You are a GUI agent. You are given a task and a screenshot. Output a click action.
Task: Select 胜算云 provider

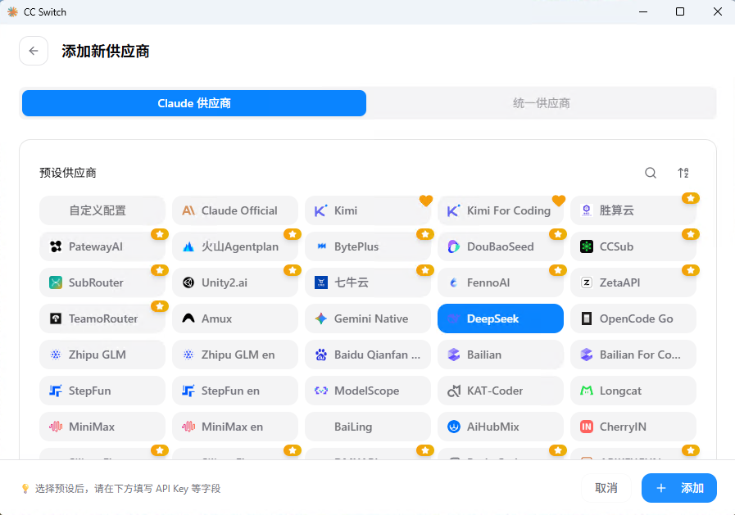(x=633, y=210)
